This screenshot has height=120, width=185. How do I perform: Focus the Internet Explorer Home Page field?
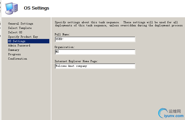95,66
